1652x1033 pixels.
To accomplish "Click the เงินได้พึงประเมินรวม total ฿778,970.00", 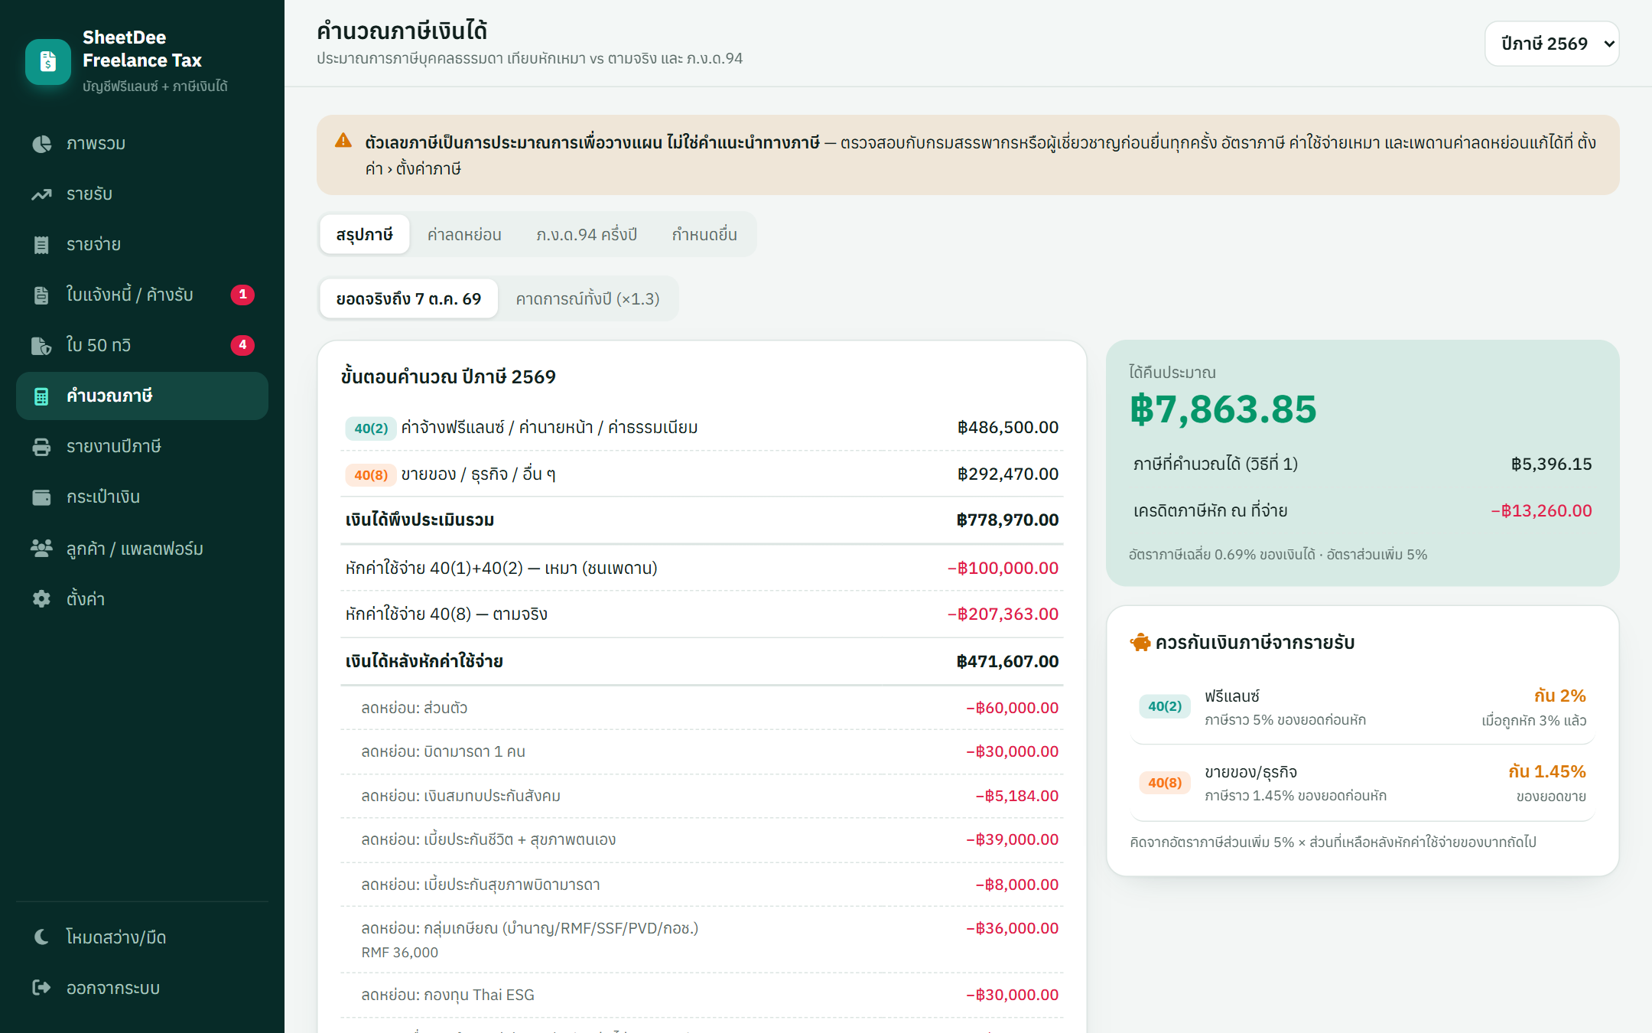I will coord(1007,520).
